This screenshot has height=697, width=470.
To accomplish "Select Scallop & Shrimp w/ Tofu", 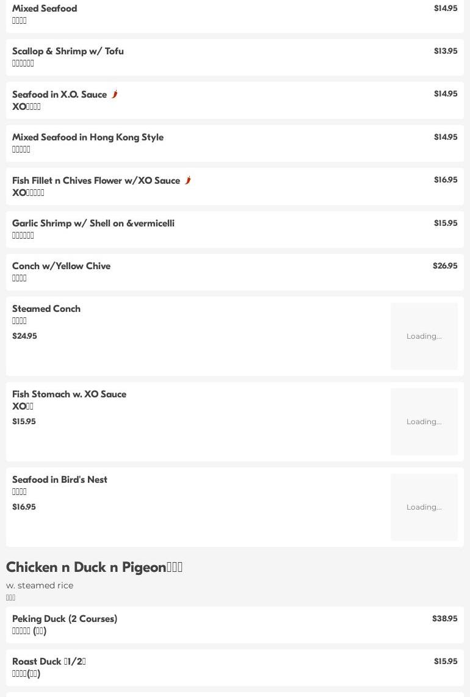I will click(x=68, y=51).
